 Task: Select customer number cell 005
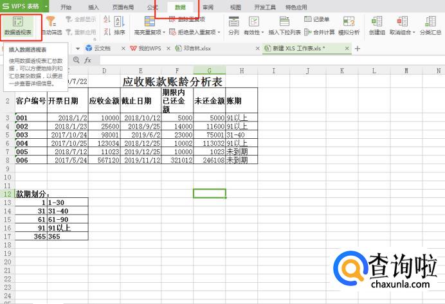tap(31, 152)
